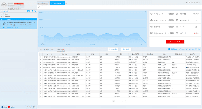Click the crab avatar profile icon
This screenshot has height=109, width=202.
tap(4, 5)
